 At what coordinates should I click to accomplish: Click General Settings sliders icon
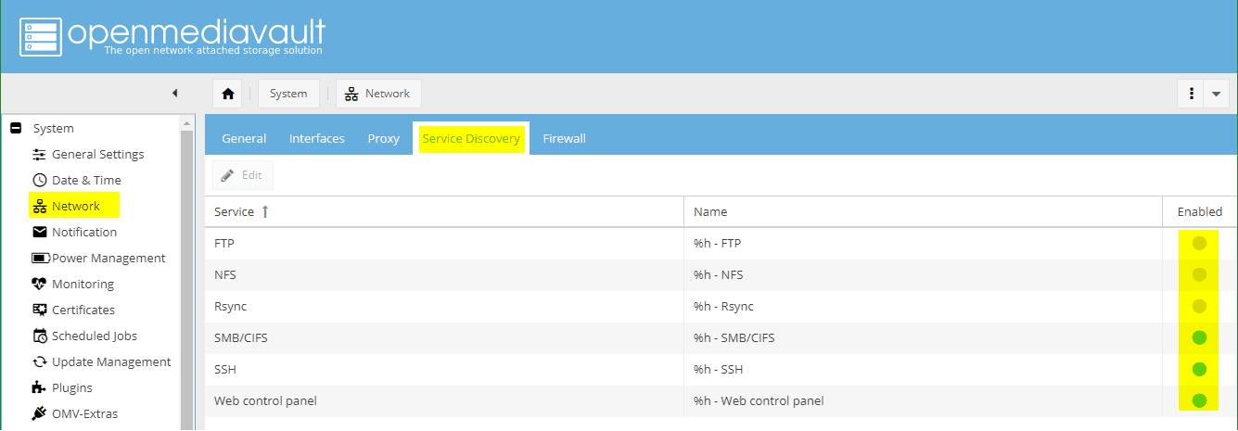(x=40, y=155)
